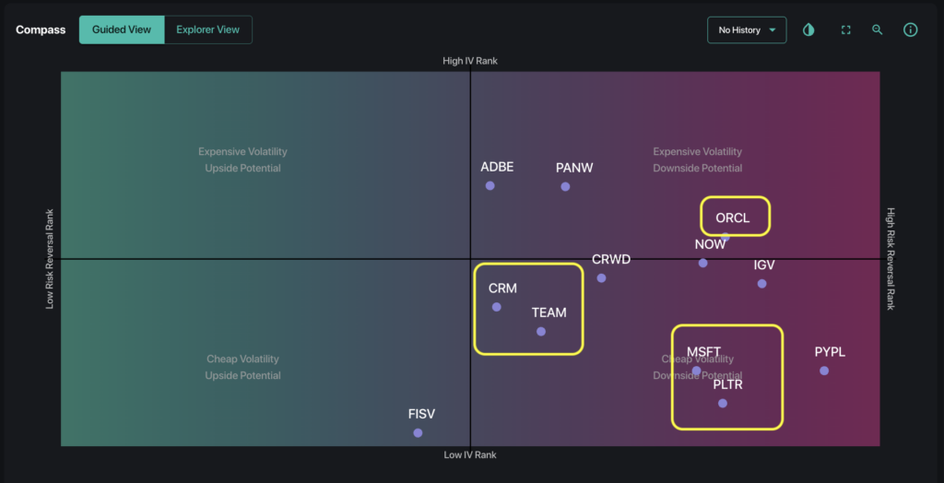Click Expensive Volatility Upside Potential text
Image resolution: width=944 pixels, height=483 pixels.
[242, 159]
